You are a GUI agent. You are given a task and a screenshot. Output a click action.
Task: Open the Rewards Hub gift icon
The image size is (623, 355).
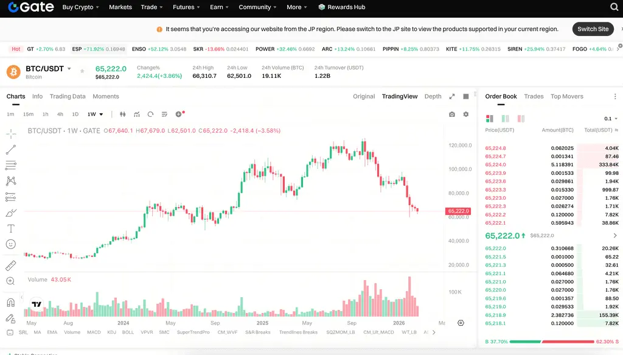pos(322,7)
